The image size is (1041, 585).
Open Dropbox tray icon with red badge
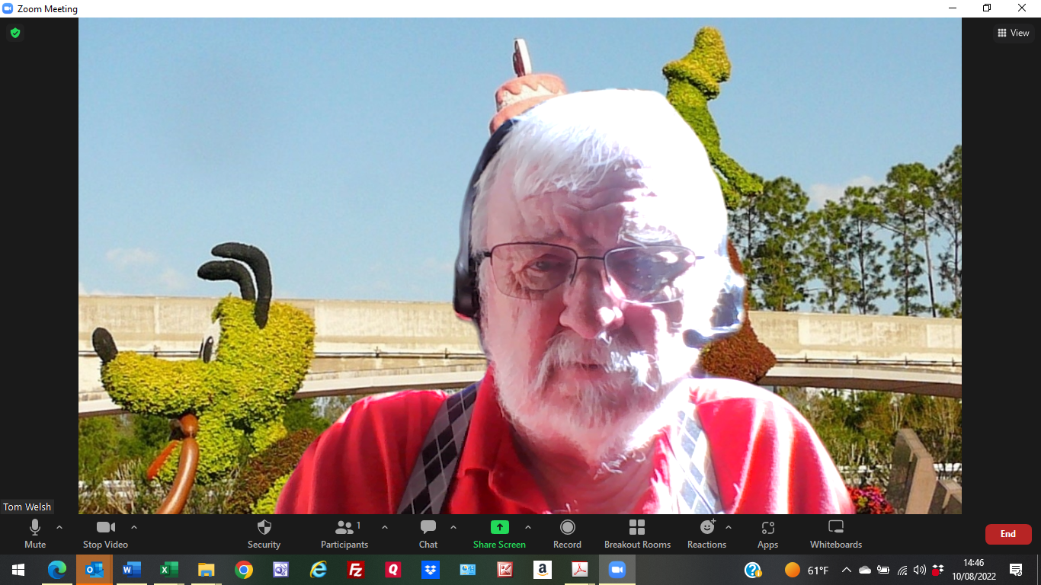[938, 570]
